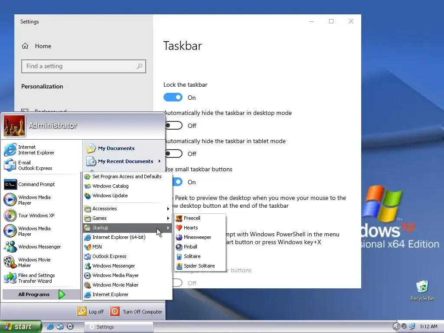Click Settings taskbar button
This screenshot has height=333, width=444.
(x=119, y=327)
